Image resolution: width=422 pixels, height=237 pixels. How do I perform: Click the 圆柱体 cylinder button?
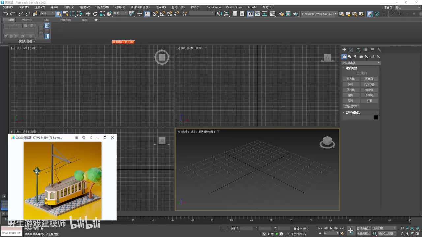(351, 90)
